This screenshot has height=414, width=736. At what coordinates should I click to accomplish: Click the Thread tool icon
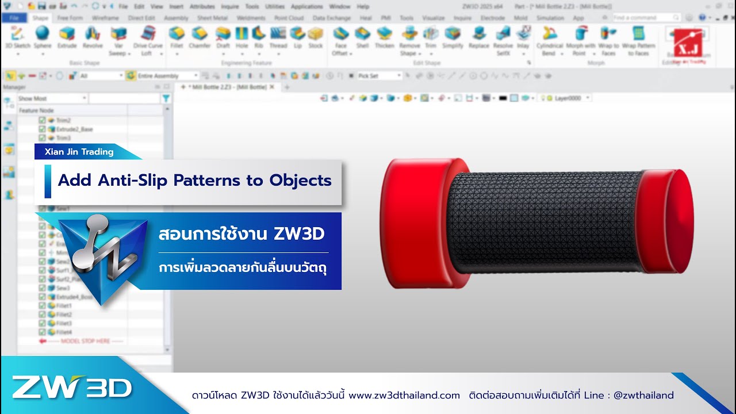point(278,33)
